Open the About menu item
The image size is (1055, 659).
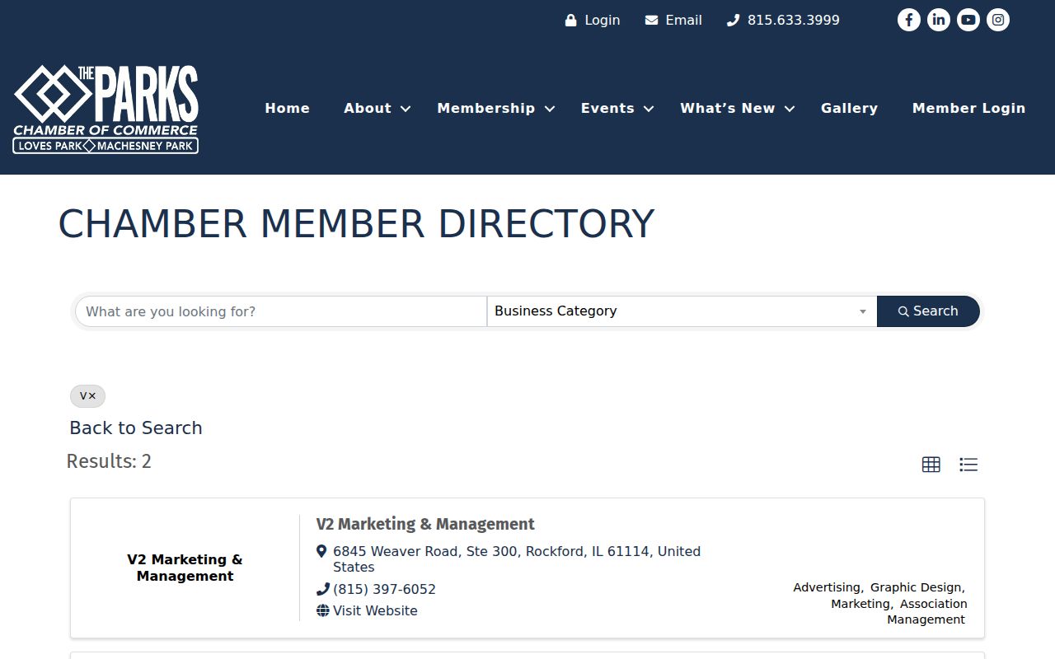pos(368,108)
